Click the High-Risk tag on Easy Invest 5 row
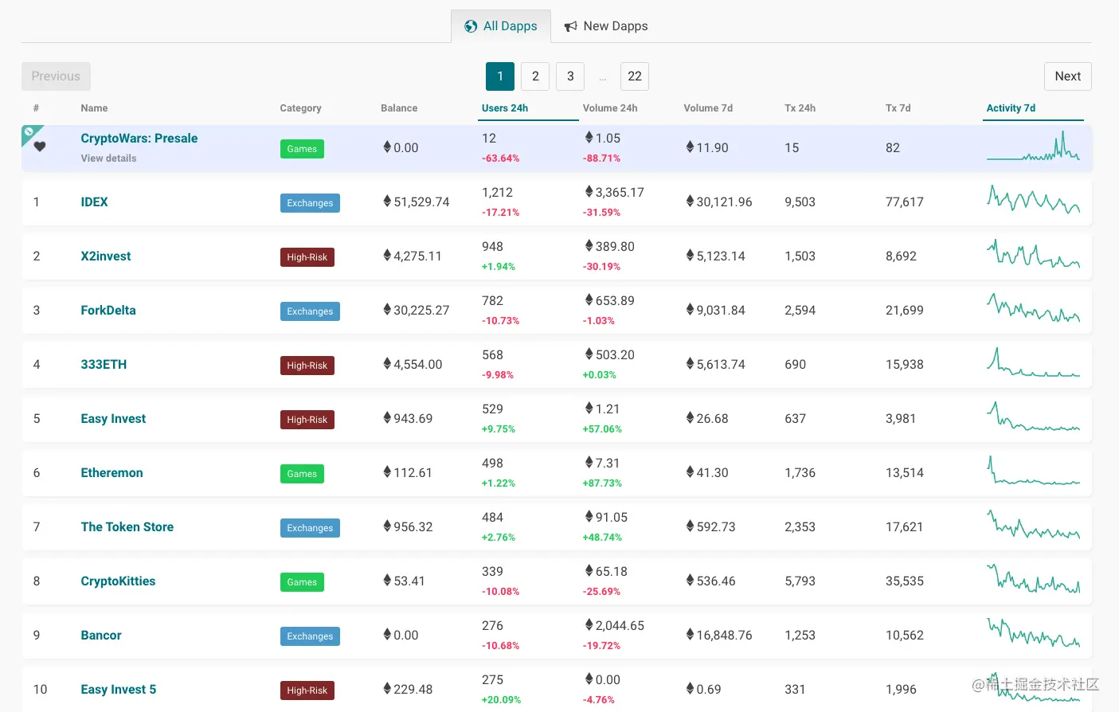The height and width of the screenshot is (712, 1119). click(307, 690)
